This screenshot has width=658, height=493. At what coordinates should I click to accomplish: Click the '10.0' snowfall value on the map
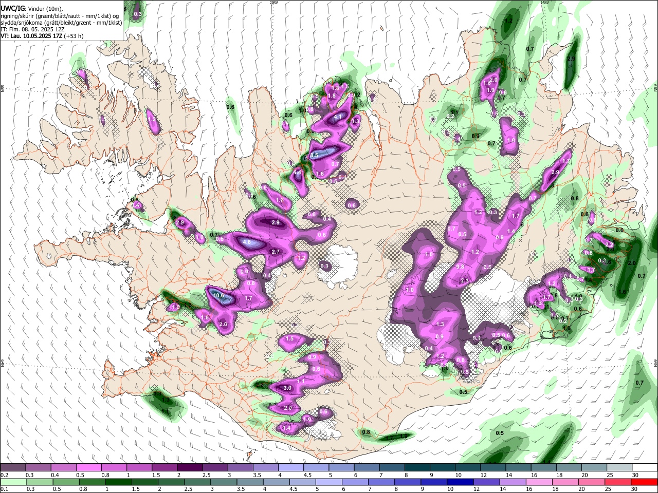coord(220,295)
